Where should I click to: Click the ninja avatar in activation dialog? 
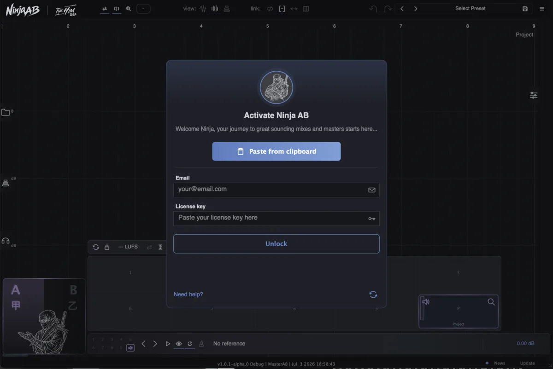coord(276,87)
